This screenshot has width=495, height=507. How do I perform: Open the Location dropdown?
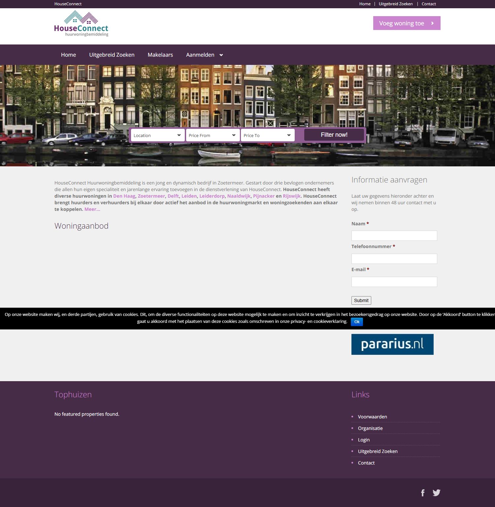click(x=157, y=135)
